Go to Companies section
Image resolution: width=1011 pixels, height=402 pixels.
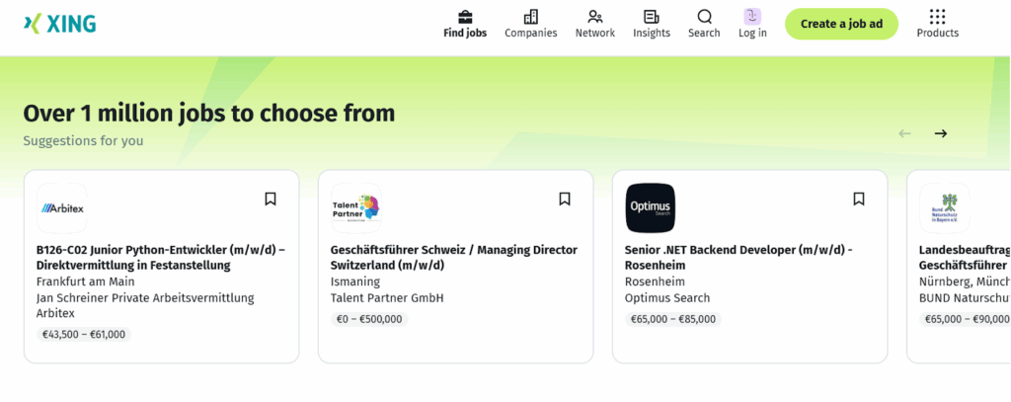click(x=530, y=24)
